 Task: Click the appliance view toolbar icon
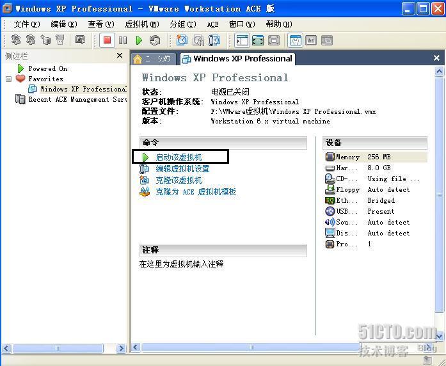(311, 40)
